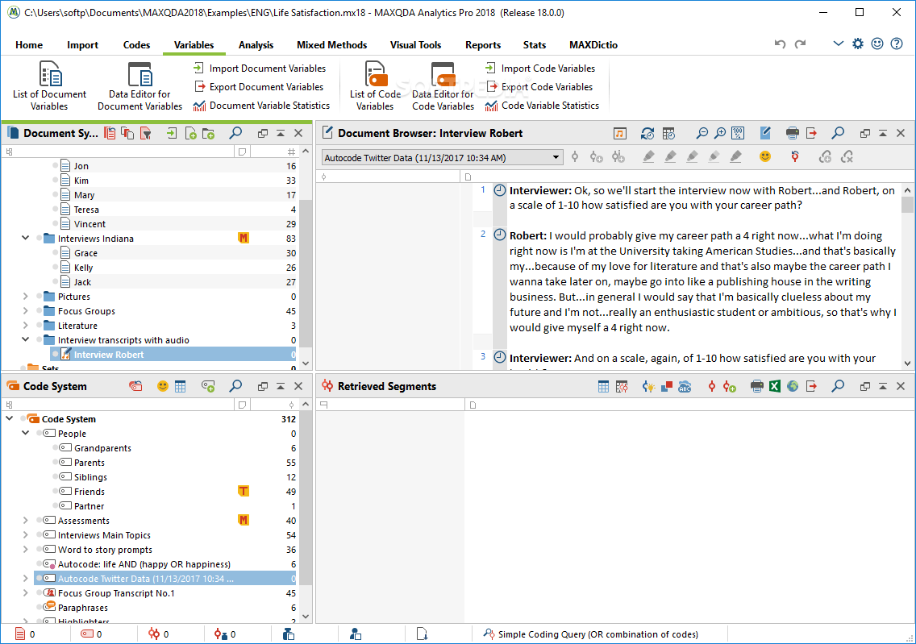The image size is (916, 644).
Task: Click Simple Coding Query status bar entry
Action: [590, 634]
